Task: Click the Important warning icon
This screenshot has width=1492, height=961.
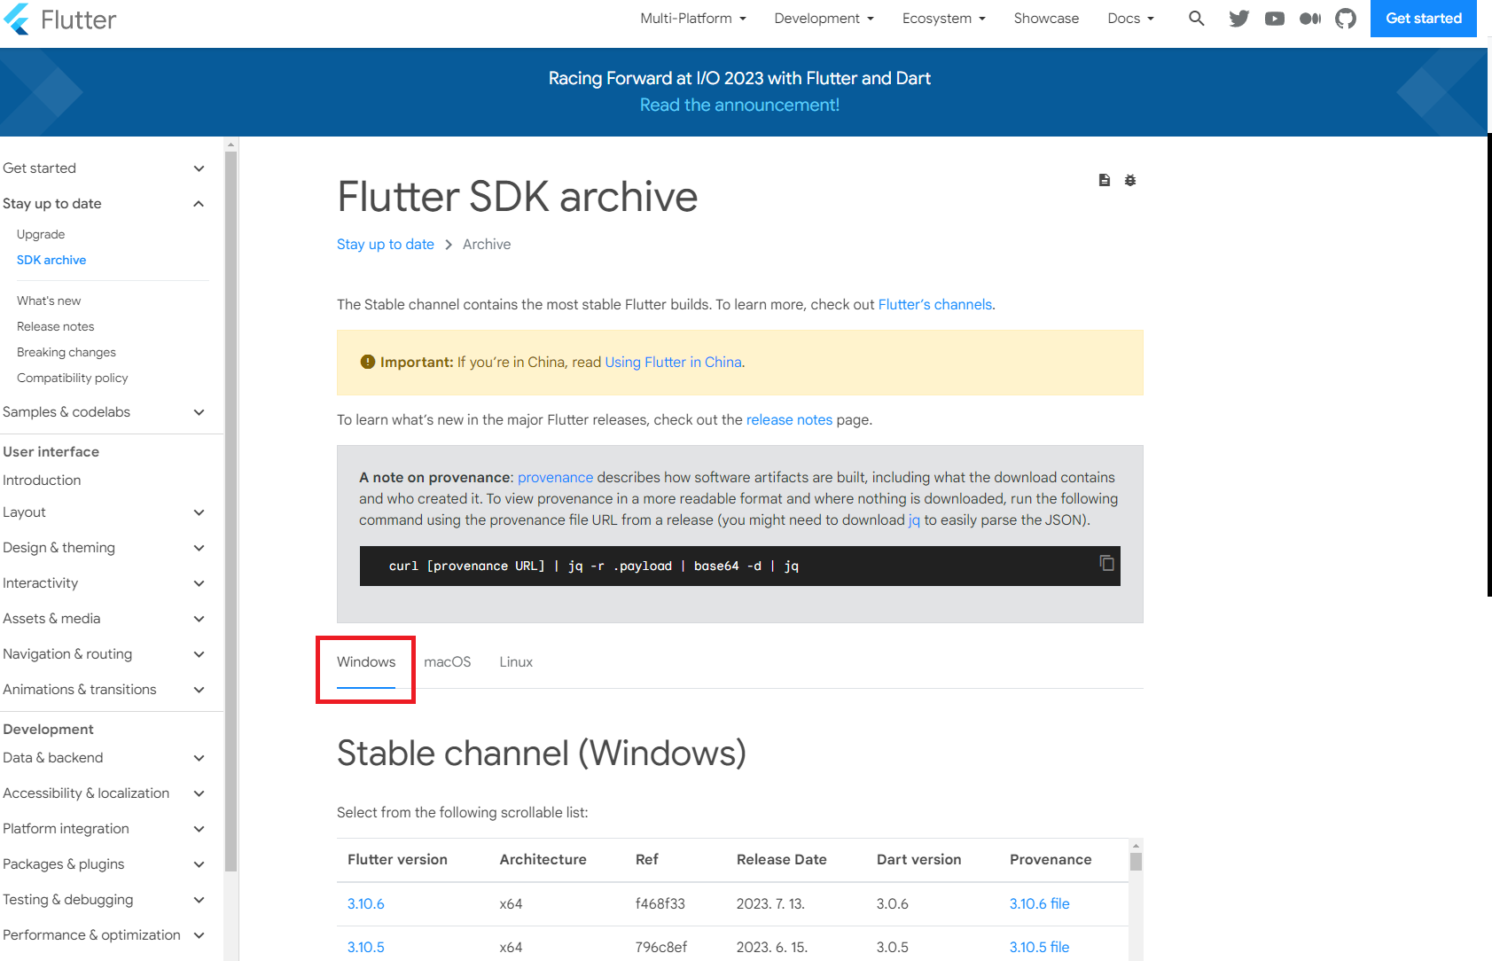Action: [368, 362]
